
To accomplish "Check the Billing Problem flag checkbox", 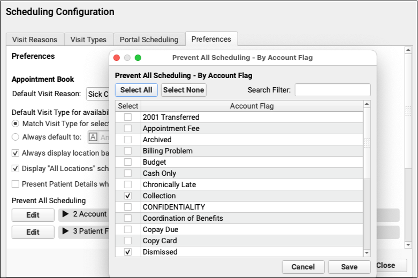I will [127, 151].
